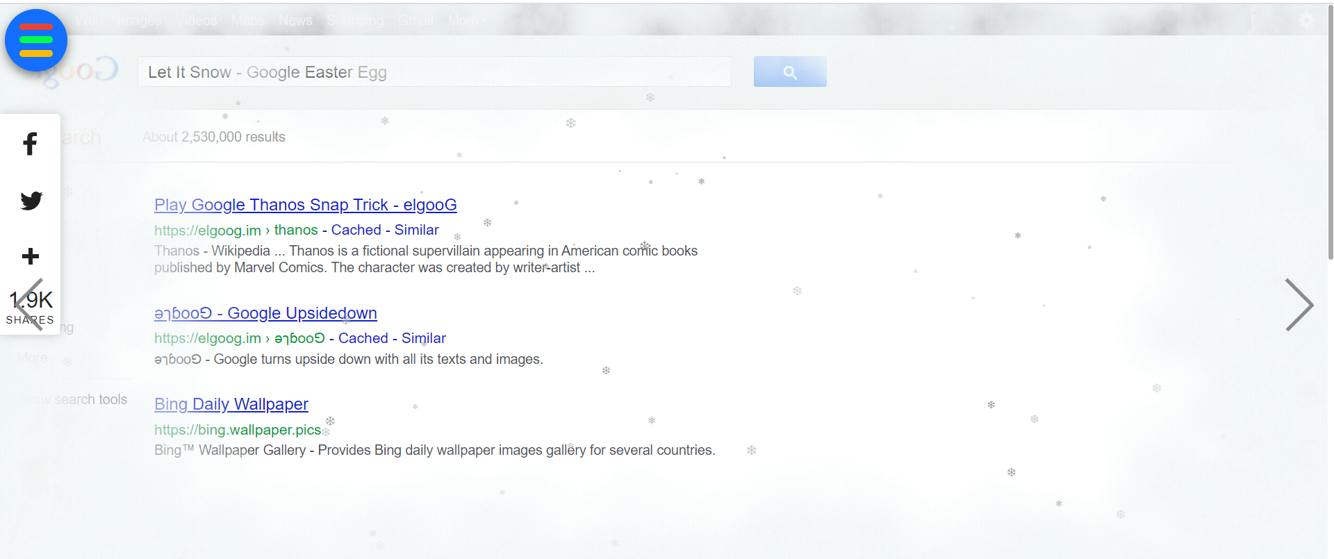Open the Videos tab in top bar
Screen dimensions: 1334x559
(197, 20)
